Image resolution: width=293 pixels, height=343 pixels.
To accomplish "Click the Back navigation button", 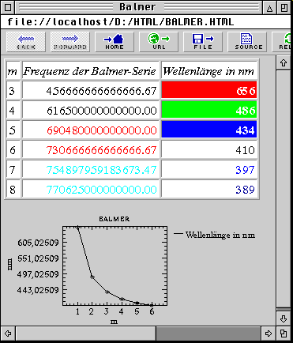I will (26, 42).
